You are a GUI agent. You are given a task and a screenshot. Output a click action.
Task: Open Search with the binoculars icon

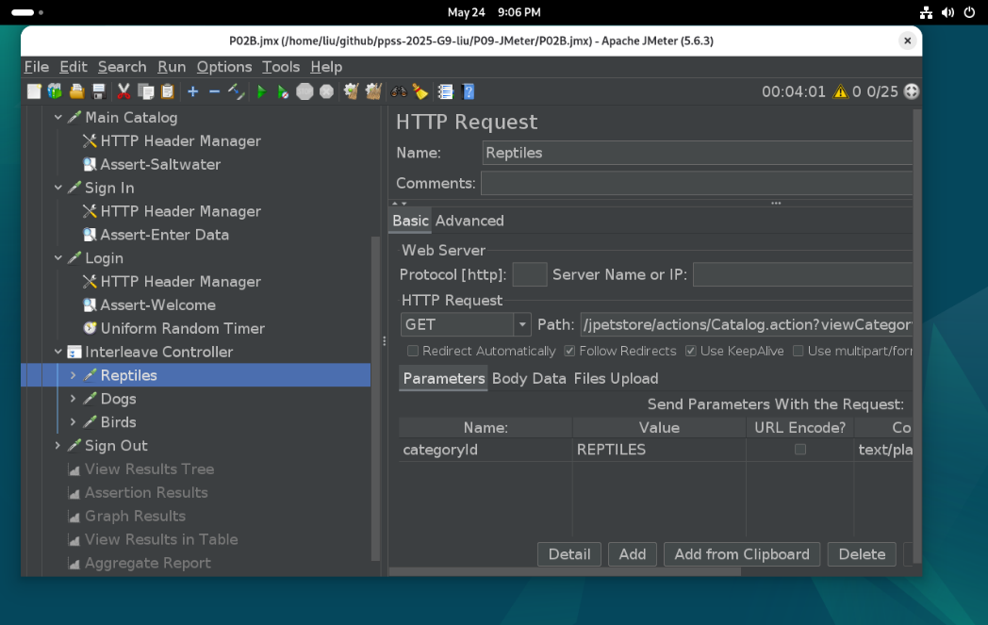(398, 92)
